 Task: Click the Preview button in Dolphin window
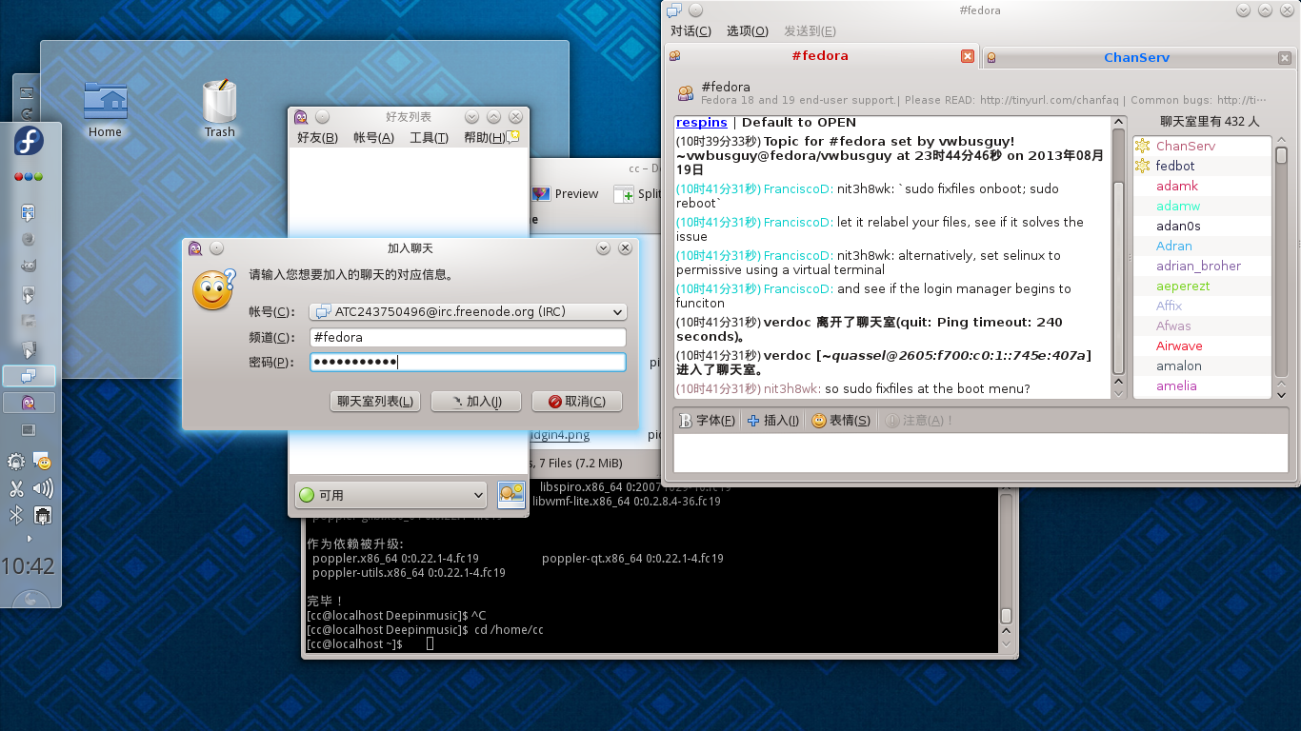click(x=567, y=193)
